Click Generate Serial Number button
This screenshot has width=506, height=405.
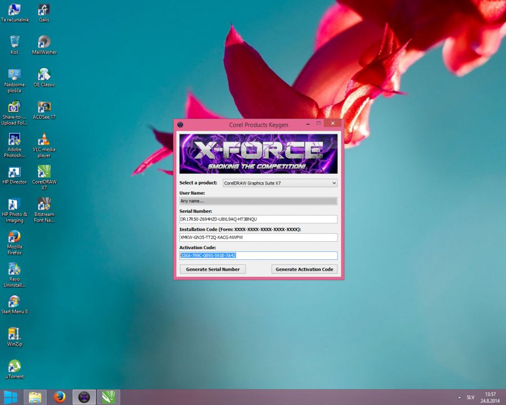coord(213,269)
